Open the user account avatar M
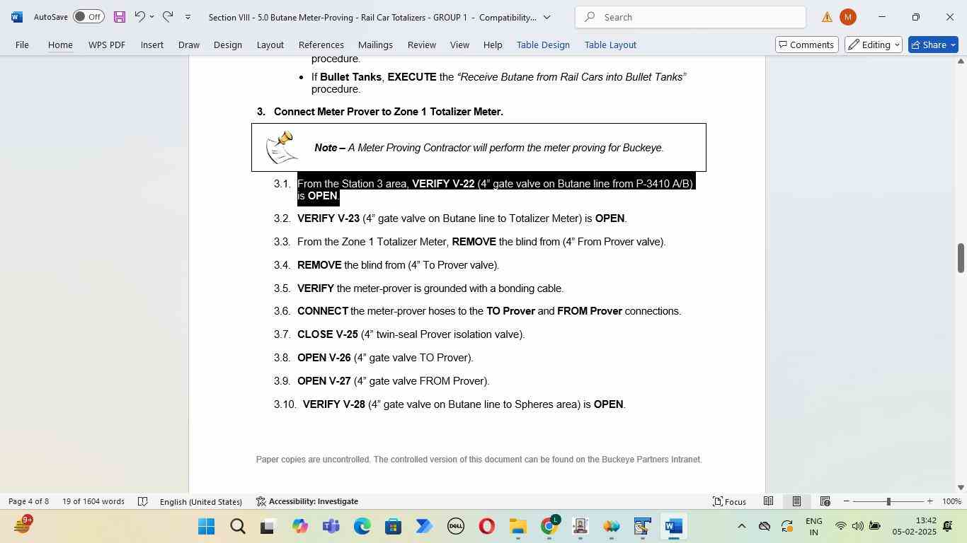The image size is (967, 543). click(847, 17)
